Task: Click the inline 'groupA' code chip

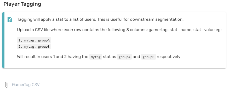Action: [x=124, y=57]
